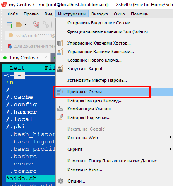Expand the Искать на Web submenu

click(114, 138)
